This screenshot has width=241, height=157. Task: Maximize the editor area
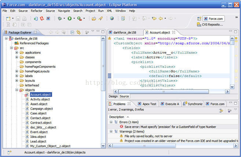click(x=235, y=32)
